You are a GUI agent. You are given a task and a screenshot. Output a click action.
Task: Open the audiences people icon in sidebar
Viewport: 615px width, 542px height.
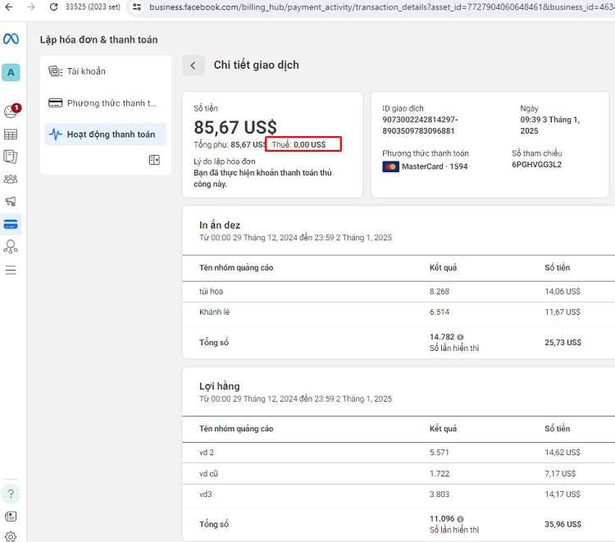click(x=11, y=179)
